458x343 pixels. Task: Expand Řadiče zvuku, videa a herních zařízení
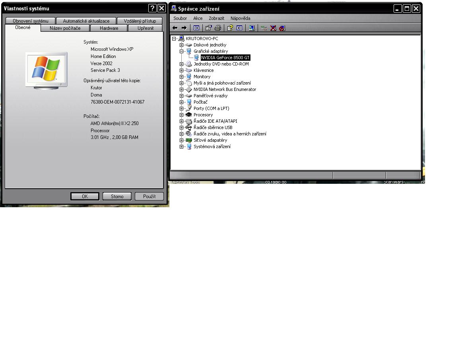(181, 134)
